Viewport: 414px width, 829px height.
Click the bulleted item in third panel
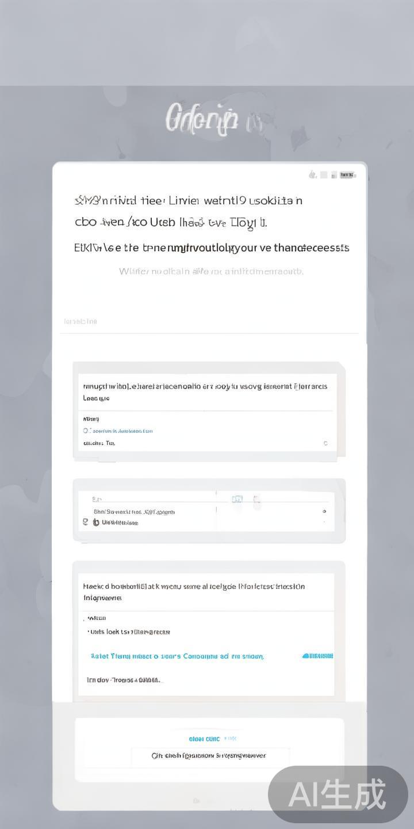130,632
